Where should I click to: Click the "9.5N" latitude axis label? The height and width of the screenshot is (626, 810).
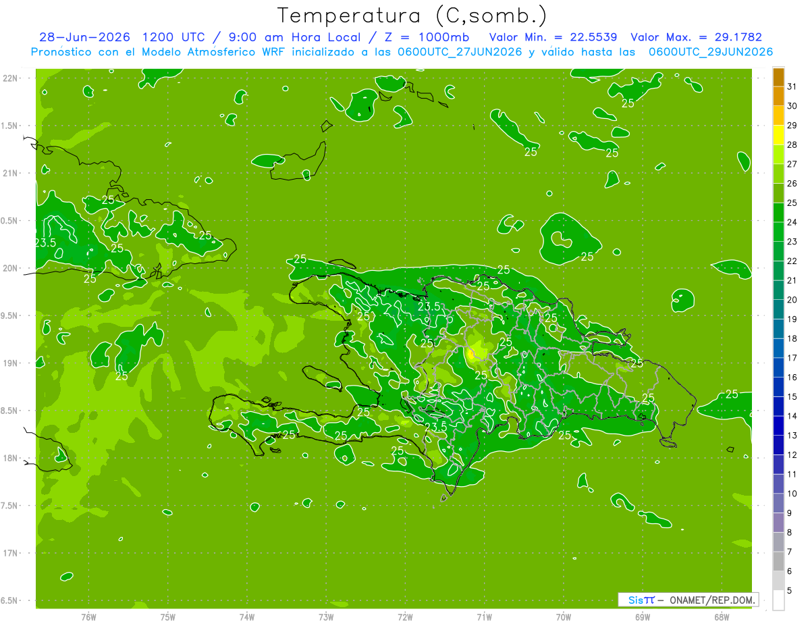point(10,315)
